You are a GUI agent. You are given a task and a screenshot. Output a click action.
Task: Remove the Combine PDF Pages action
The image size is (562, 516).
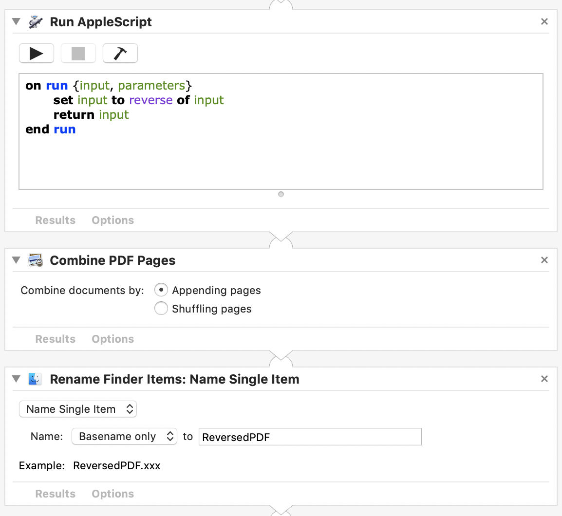pos(544,260)
